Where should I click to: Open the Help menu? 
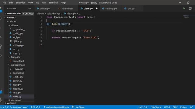(x=63, y=3)
